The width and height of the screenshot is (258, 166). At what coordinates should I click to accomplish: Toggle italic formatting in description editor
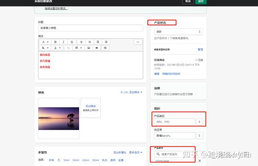click(64, 42)
